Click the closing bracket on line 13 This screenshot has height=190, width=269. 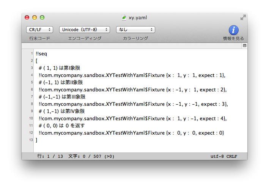(36, 140)
